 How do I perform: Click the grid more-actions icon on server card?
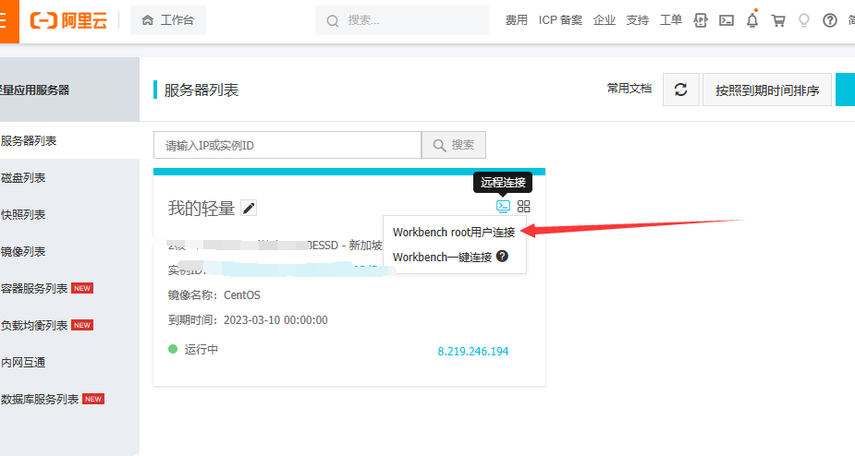(x=523, y=206)
